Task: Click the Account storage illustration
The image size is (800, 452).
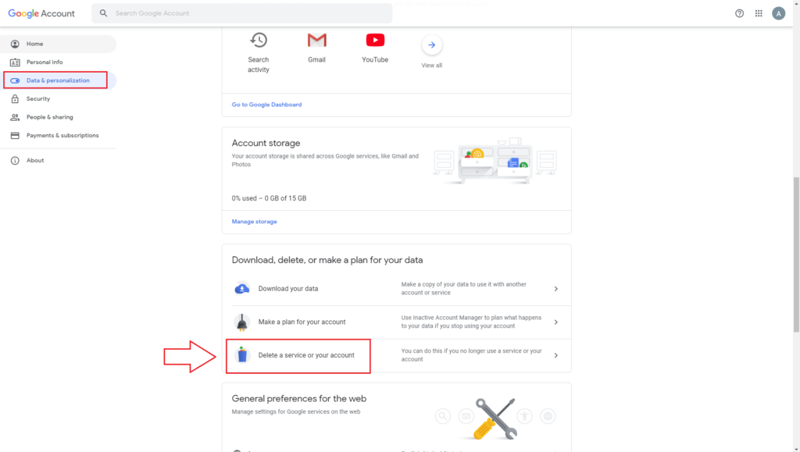Action: point(495,161)
